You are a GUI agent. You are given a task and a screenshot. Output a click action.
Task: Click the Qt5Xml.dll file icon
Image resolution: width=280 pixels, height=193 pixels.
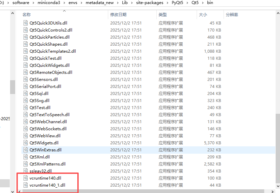(26, 157)
